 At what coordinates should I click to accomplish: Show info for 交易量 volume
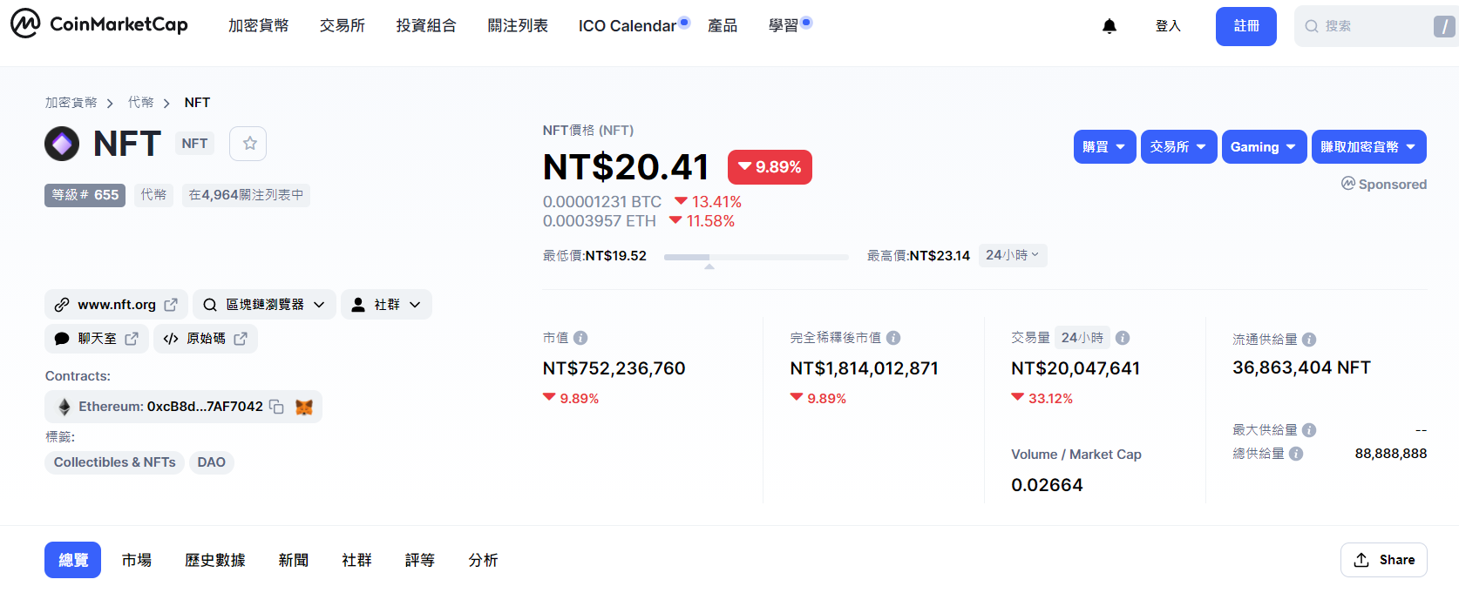1123,338
